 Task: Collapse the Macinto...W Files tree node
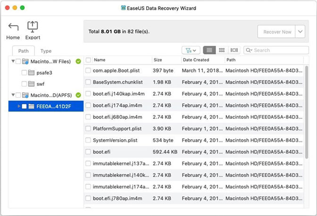[13, 61]
